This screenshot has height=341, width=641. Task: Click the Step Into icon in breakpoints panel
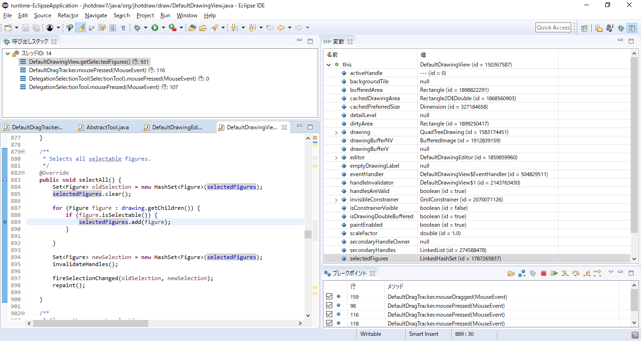[565, 273]
